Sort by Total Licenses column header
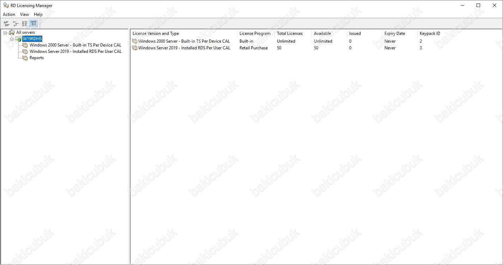 293,33
